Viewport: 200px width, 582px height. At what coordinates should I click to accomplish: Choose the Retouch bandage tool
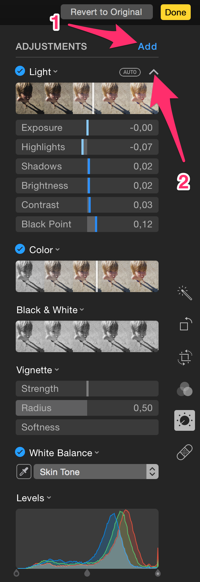point(185,452)
